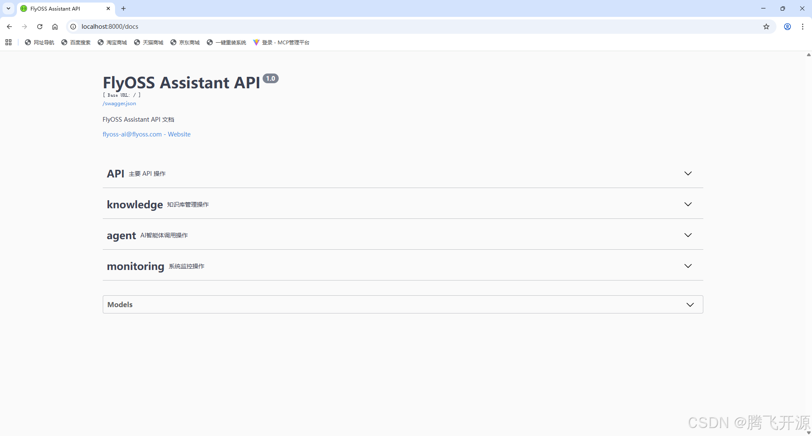Click the knowledge section title

(x=135, y=204)
